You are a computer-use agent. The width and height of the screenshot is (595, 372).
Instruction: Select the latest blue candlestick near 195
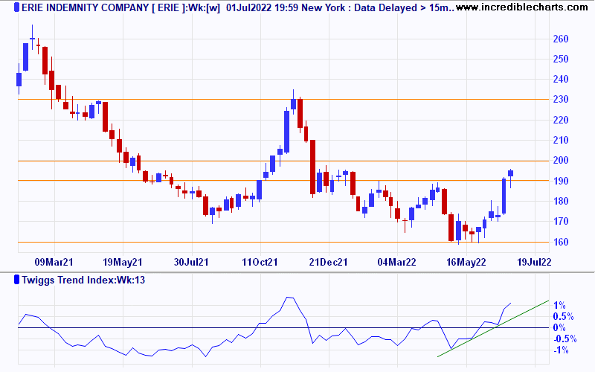pyautogui.click(x=511, y=173)
